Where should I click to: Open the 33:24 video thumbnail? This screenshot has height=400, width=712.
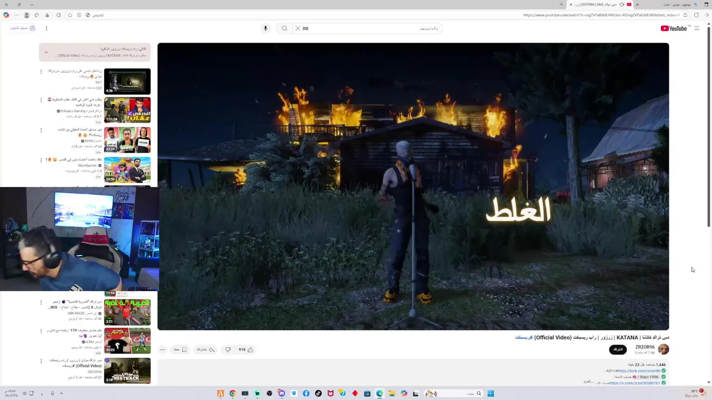pyautogui.click(x=127, y=140)
